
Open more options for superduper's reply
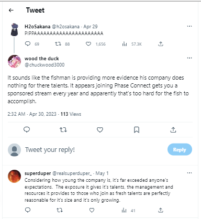click(x=189, y=173)
